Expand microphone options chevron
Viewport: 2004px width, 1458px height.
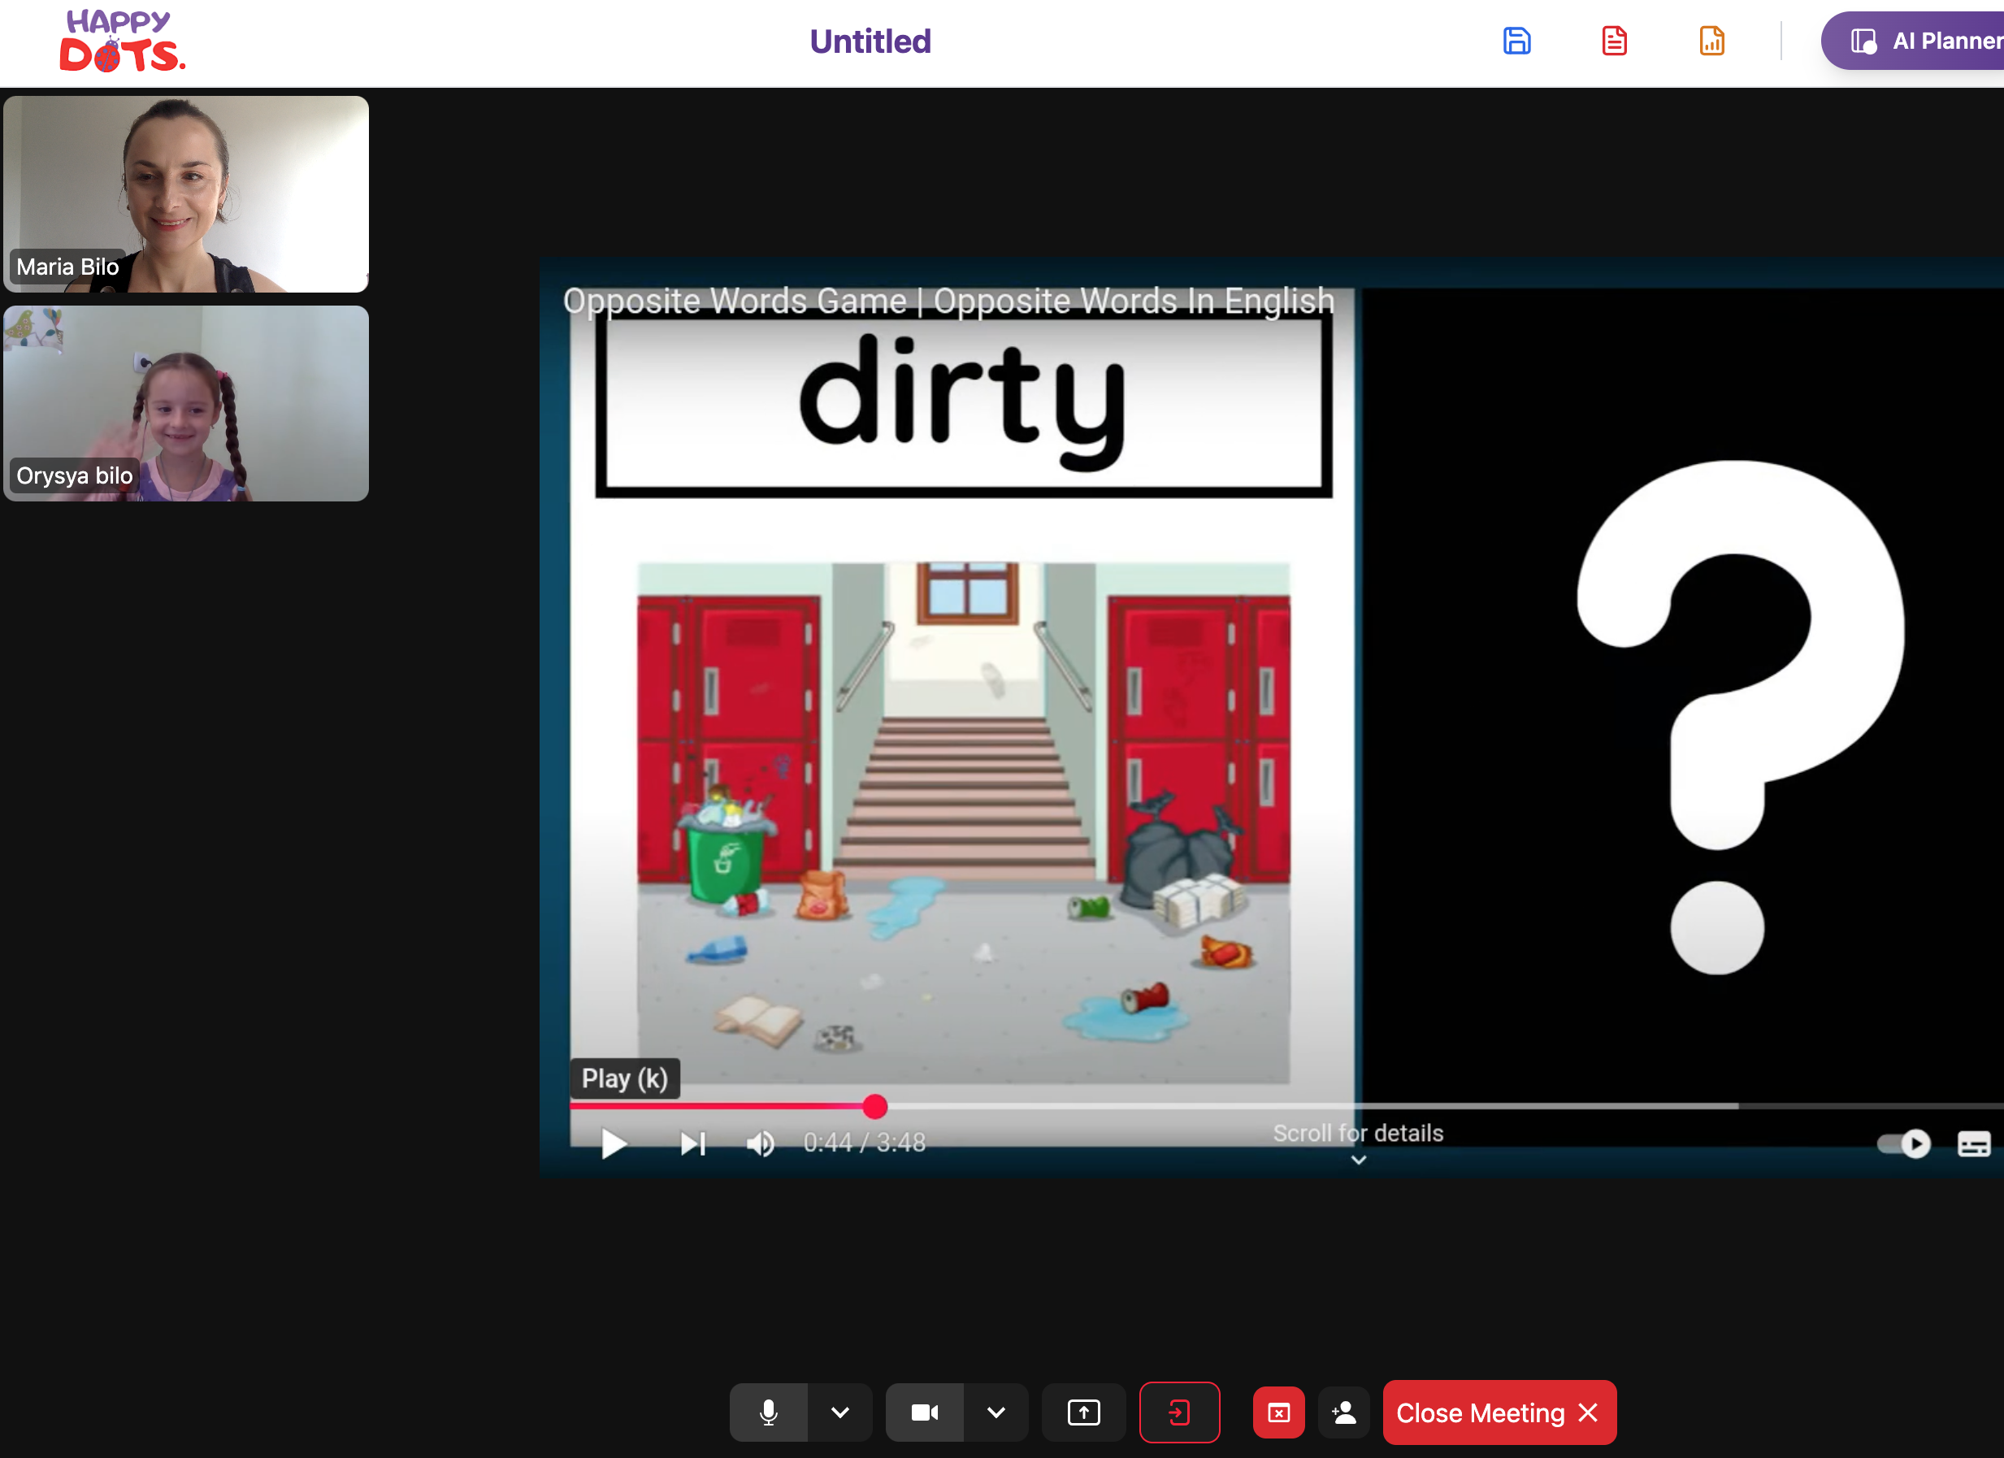(840, 1412)
